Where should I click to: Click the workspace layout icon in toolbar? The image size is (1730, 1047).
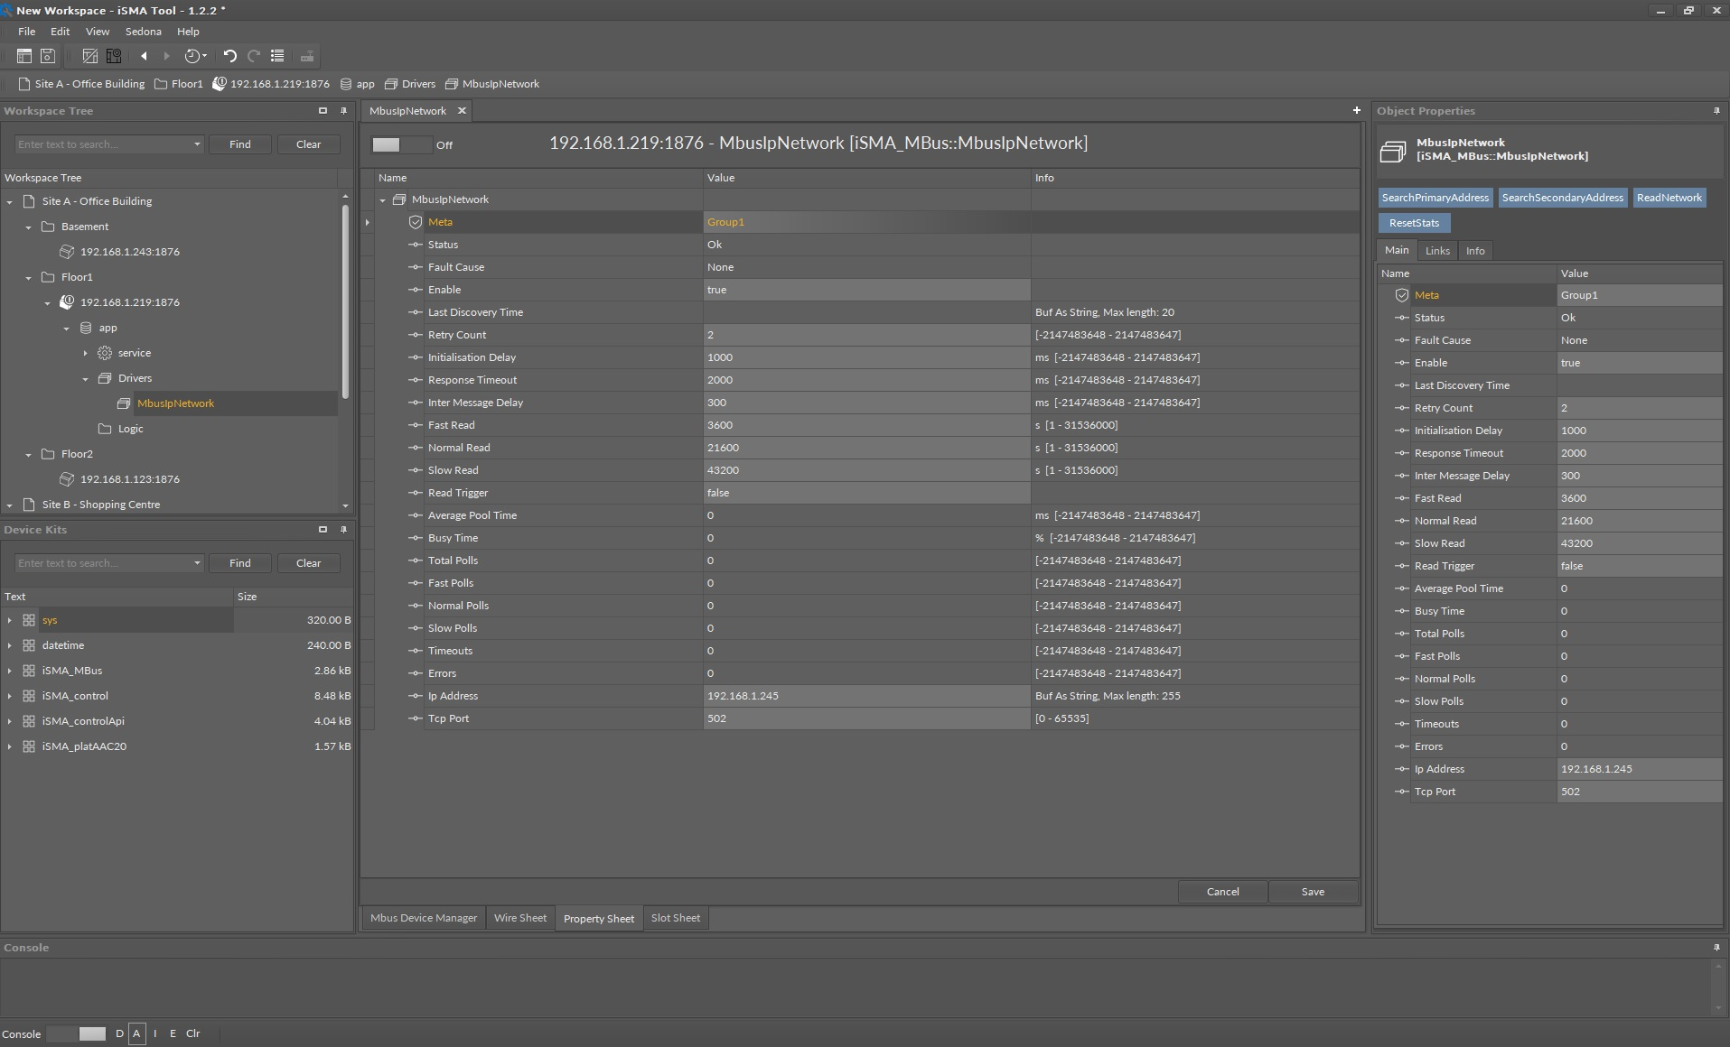24,56
